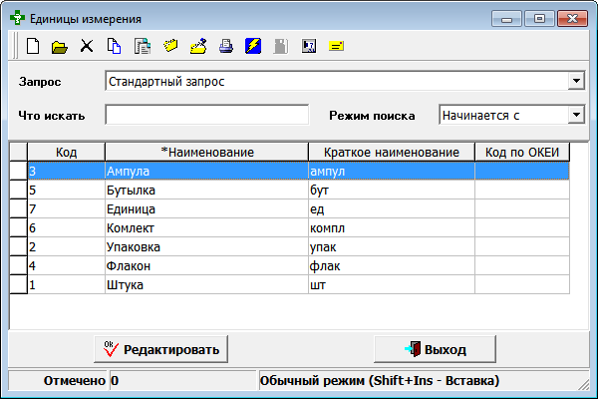
Task: Click the short name cell бут
Action: tap(392, 190)
